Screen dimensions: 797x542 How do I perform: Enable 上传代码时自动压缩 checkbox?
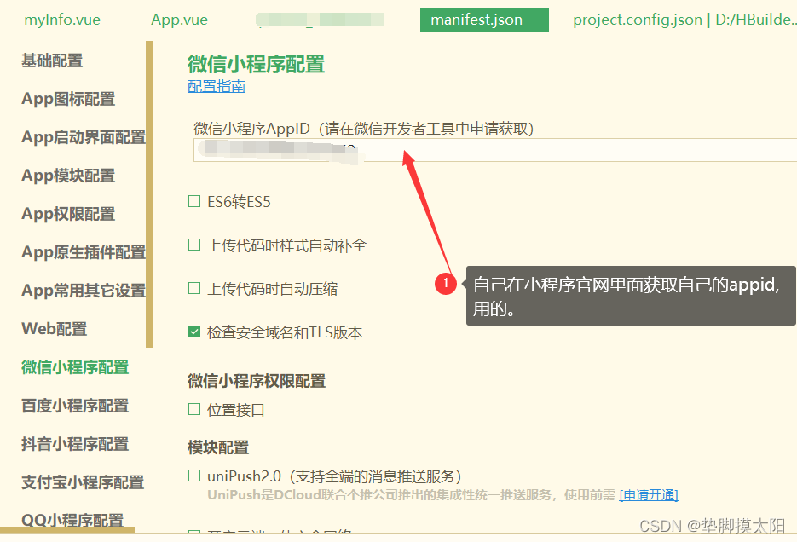tap(194, 289)
